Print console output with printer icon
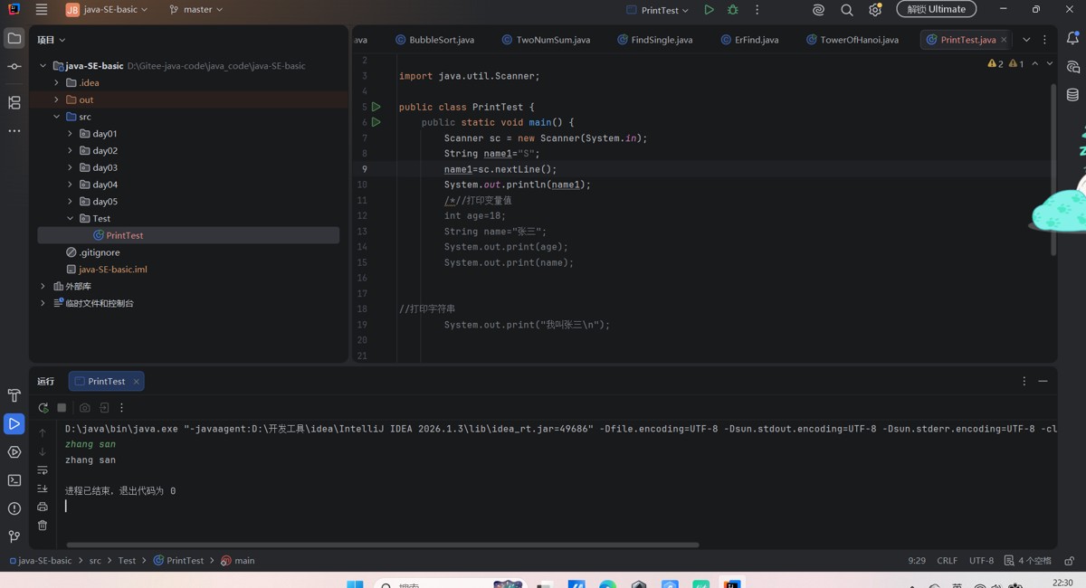1086x588 pixels. 43,507
